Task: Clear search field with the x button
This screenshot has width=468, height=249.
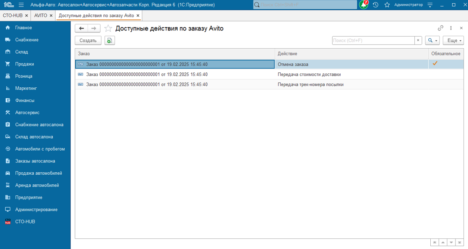Action: (x=418, y=40)
